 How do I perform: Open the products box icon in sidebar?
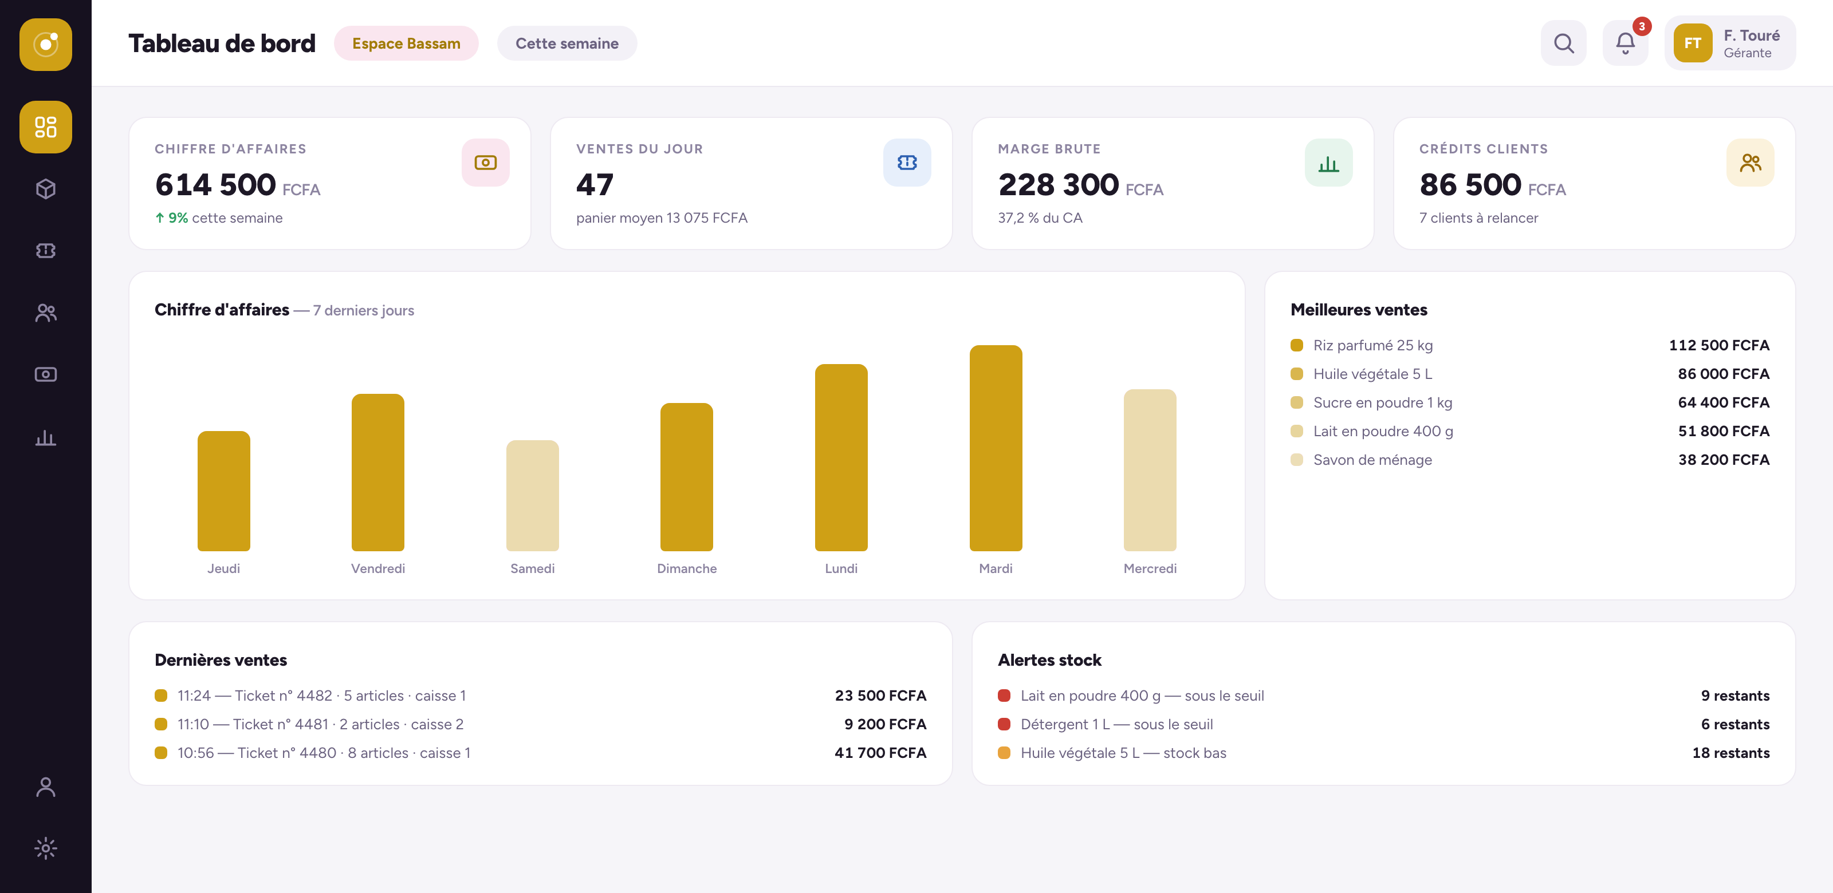click(46, 188)
